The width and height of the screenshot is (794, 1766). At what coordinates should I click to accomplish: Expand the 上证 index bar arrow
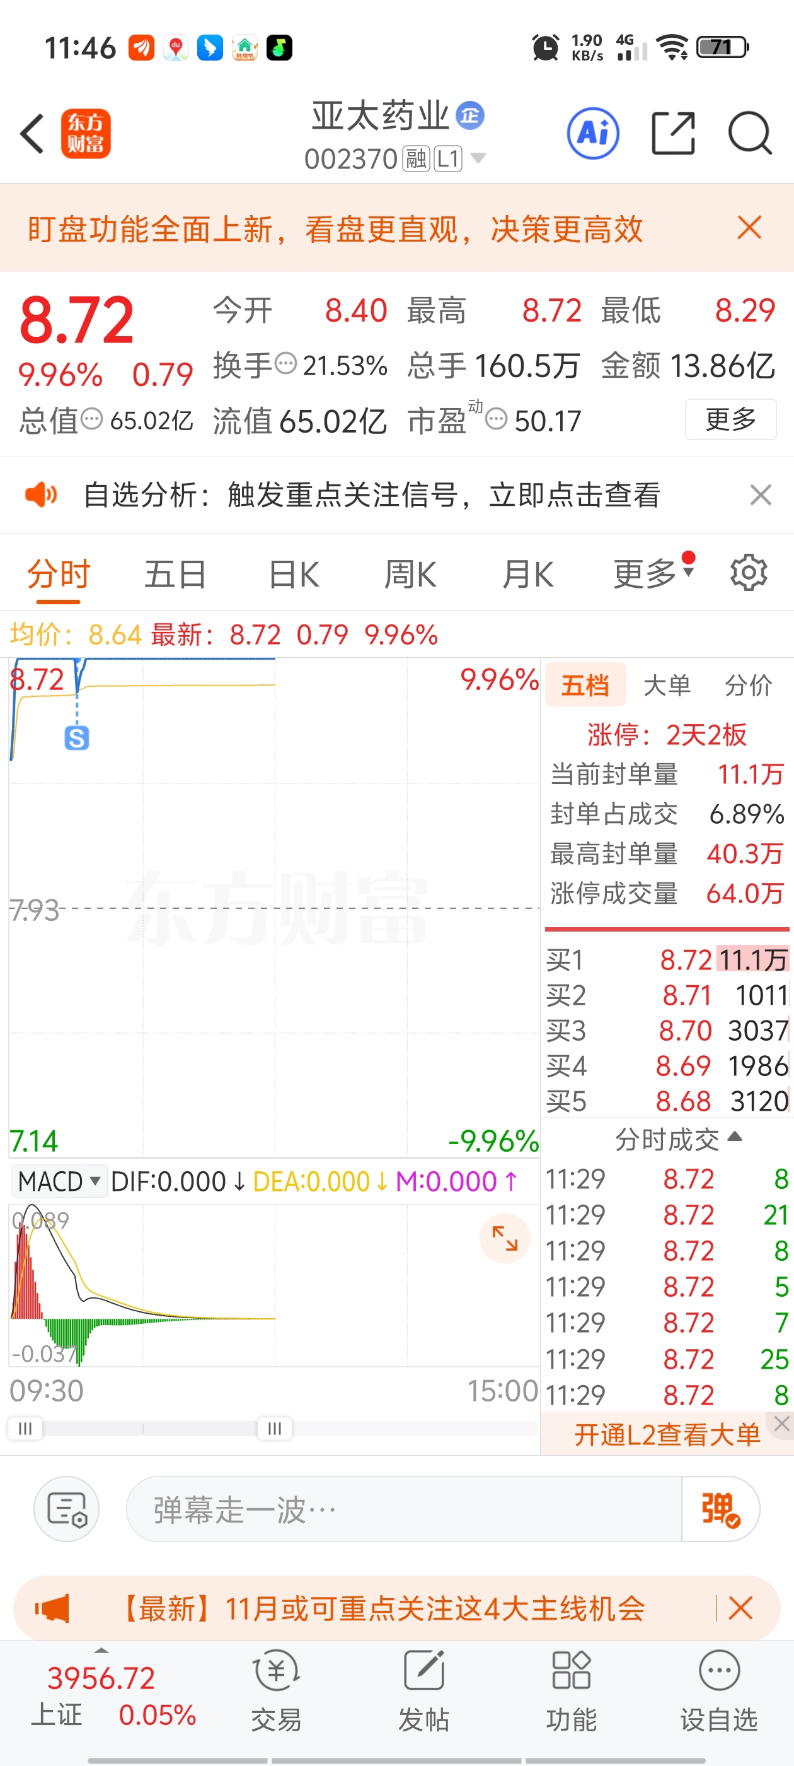(x=101, y=1651)
